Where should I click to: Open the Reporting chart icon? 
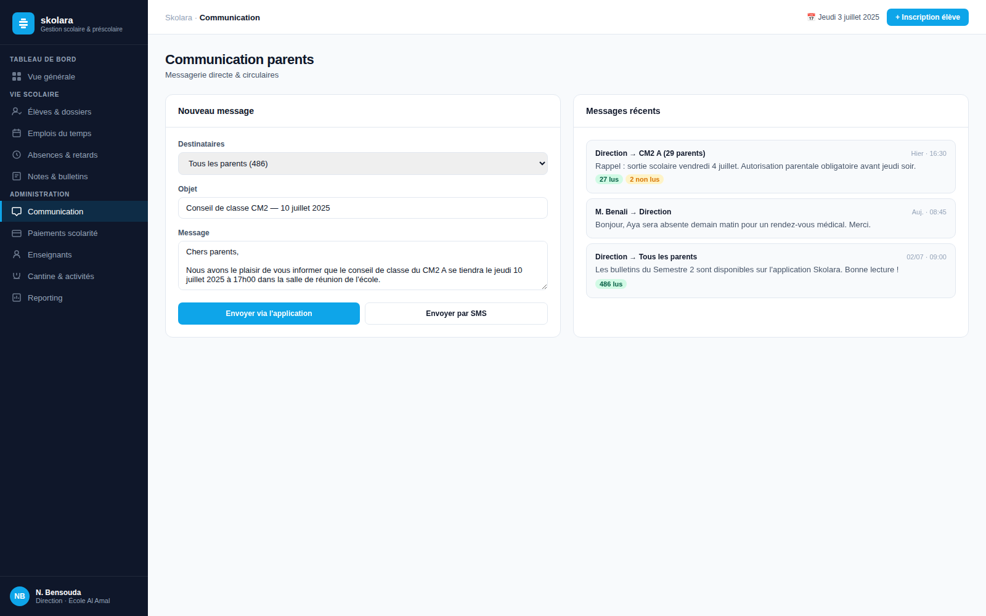[17, 298]
